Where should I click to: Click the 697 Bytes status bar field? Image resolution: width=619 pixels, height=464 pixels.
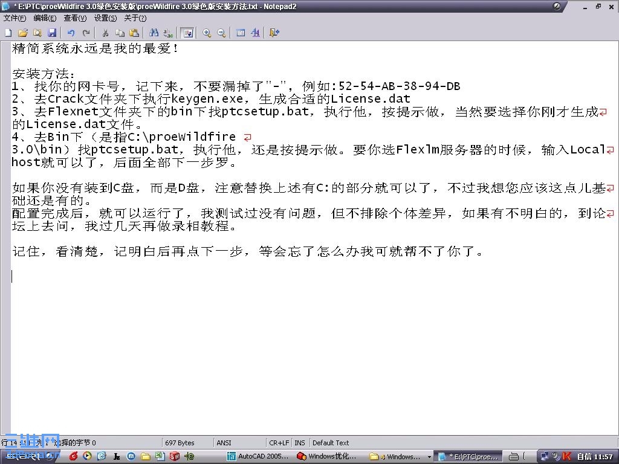tap(187, 443)
